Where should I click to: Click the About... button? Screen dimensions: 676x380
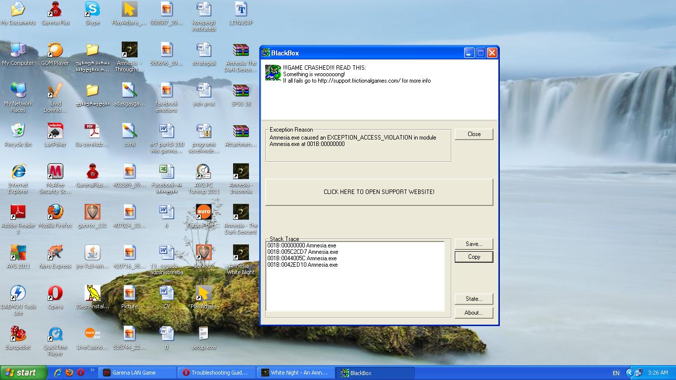pos(474,313)
